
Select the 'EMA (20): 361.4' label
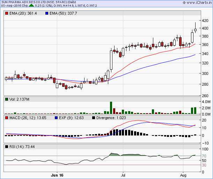[x=23, y=13]
